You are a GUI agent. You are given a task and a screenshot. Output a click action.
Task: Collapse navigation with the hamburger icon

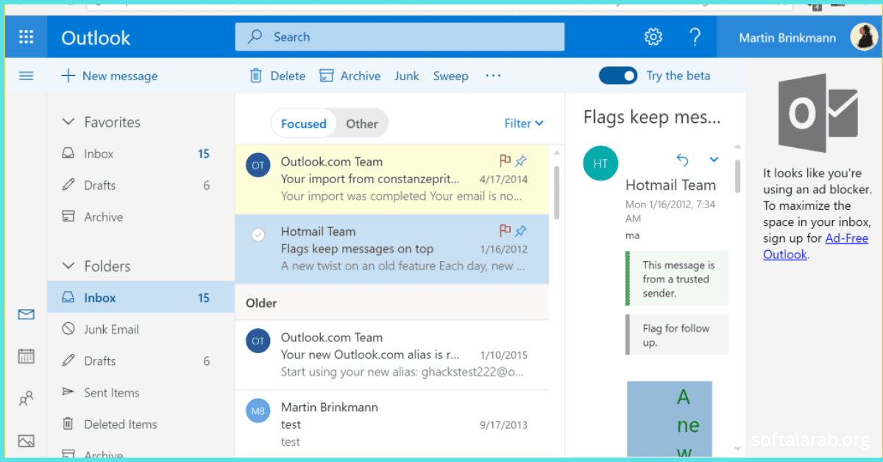[x=26, y=76]
